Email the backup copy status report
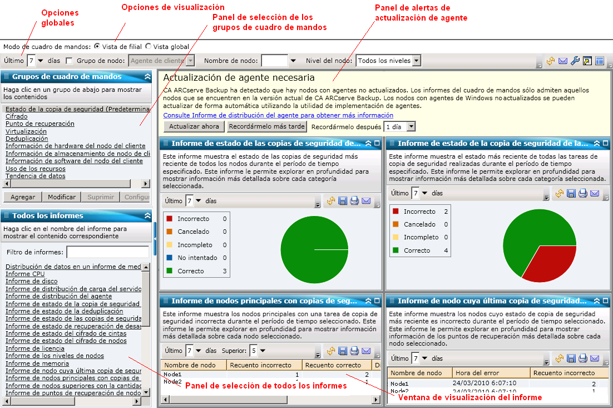613x408 pixels. [x=596, y=194]
